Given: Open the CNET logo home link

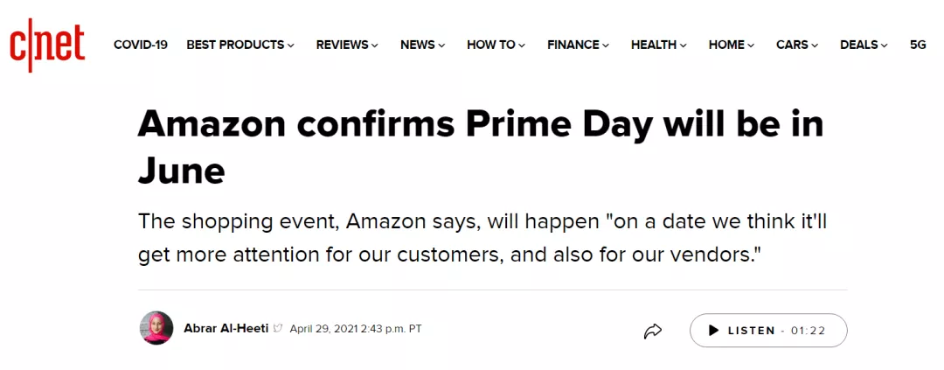Looking at the screenshot, I should tap(47, 45).
